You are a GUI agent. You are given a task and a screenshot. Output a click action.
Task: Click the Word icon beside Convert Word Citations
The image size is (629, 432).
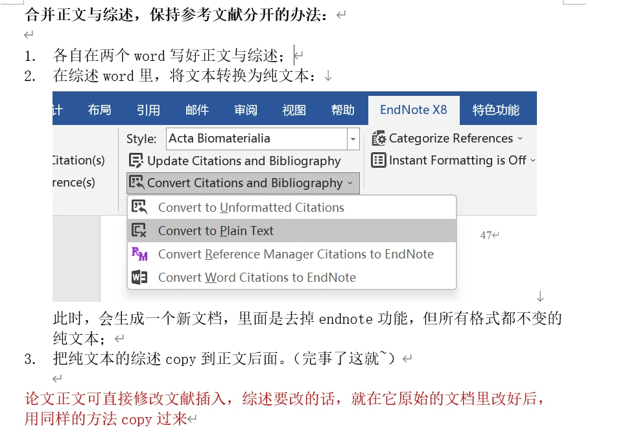click(139, 277)
